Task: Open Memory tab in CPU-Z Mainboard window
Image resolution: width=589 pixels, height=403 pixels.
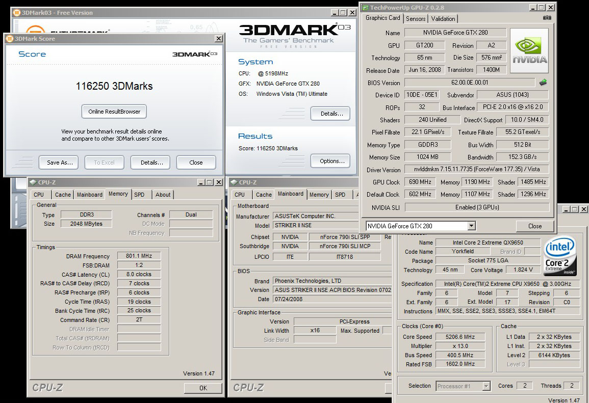Action: point(319,195)
